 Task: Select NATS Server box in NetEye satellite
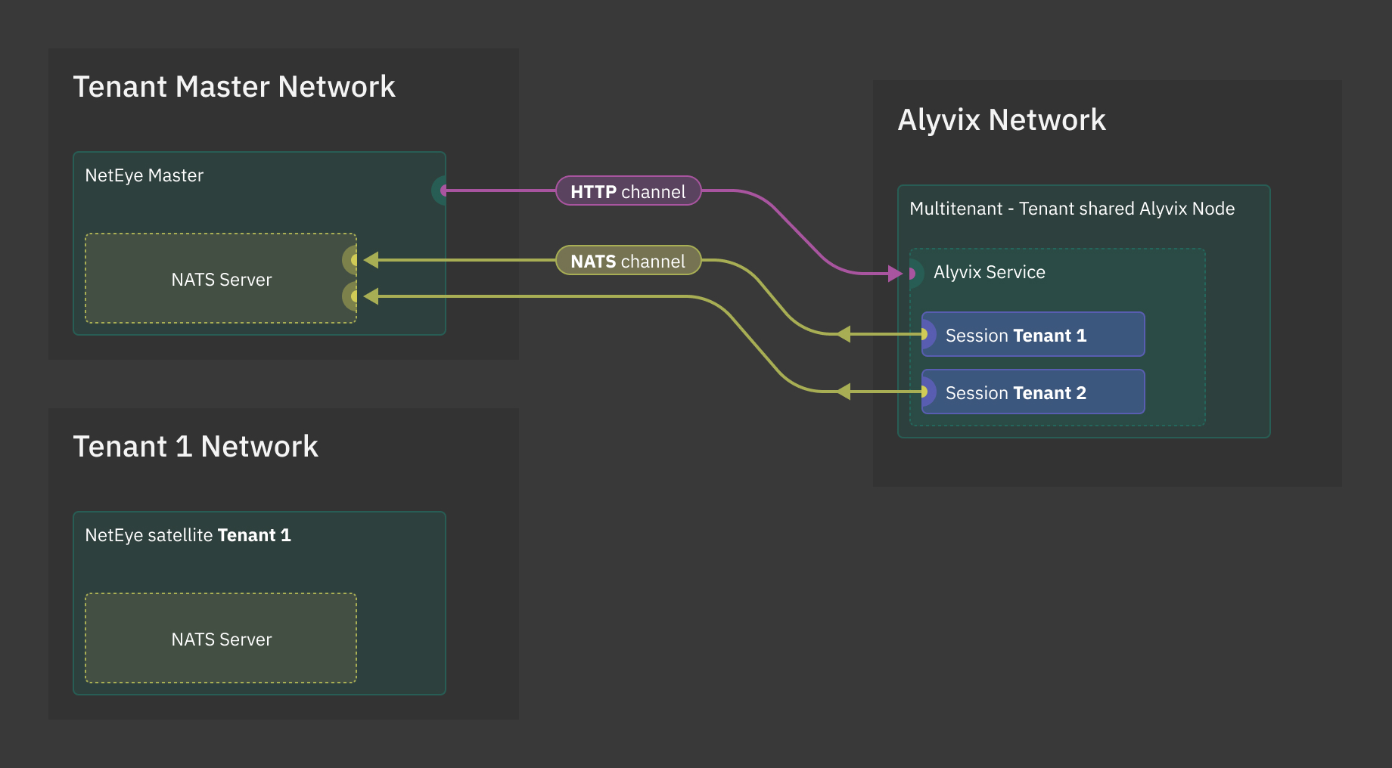(221, 638)
